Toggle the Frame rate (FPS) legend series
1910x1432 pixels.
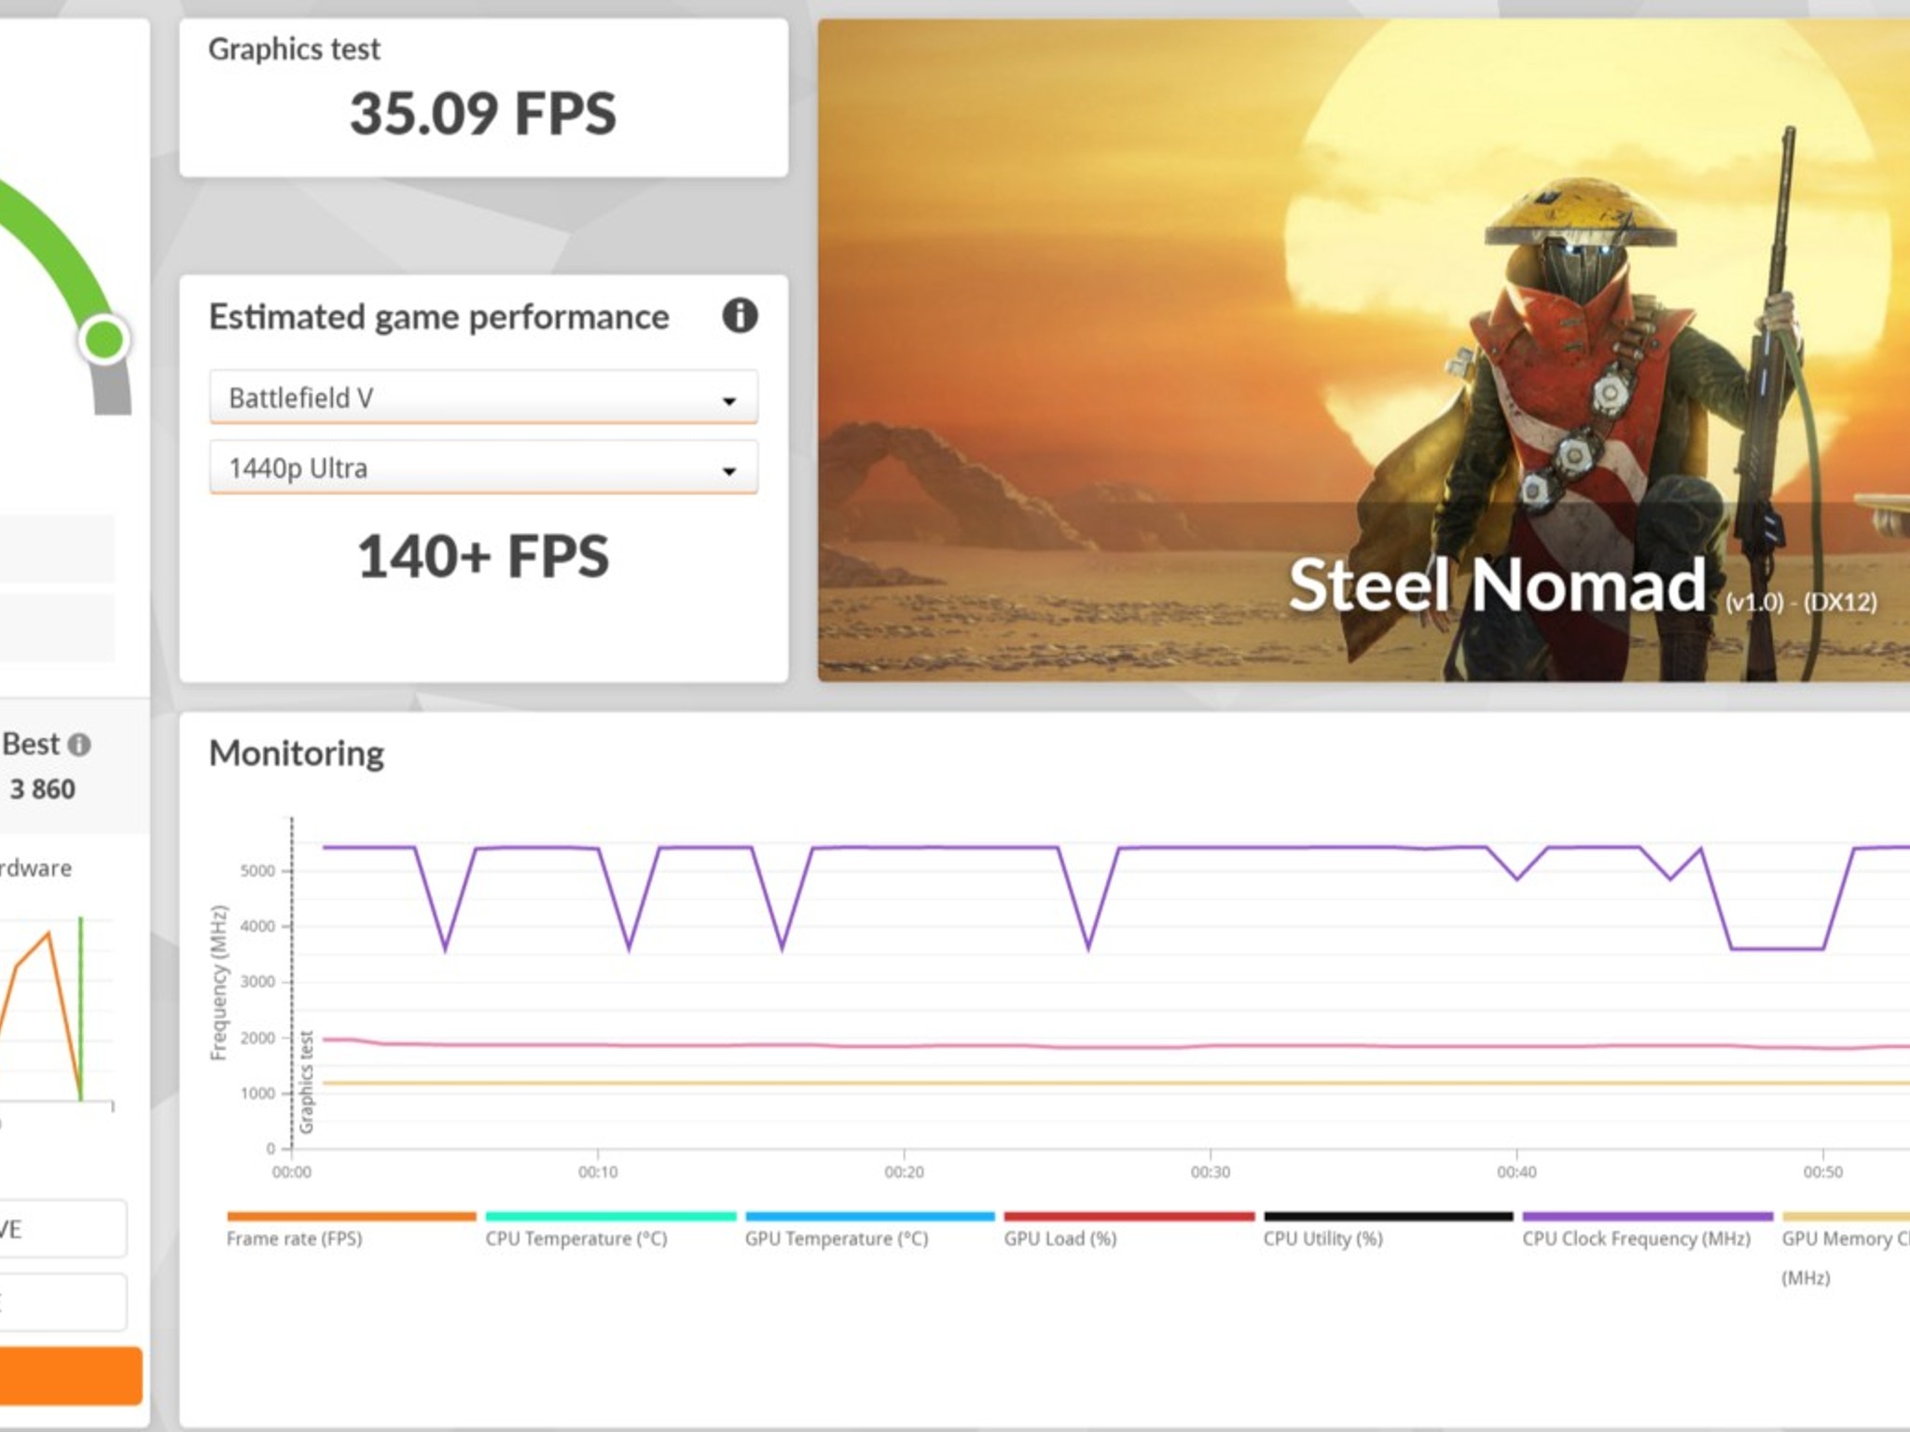[352, 1231]
